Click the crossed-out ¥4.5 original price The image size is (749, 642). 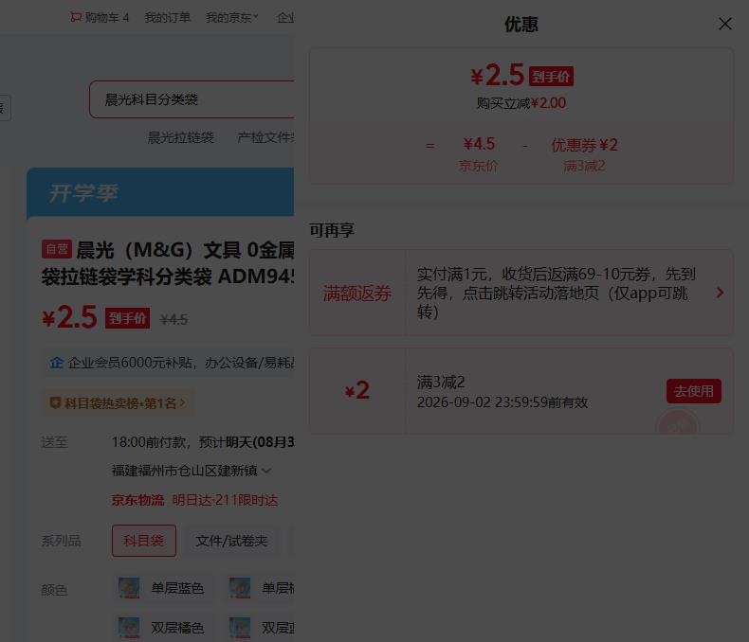(174, 319)
